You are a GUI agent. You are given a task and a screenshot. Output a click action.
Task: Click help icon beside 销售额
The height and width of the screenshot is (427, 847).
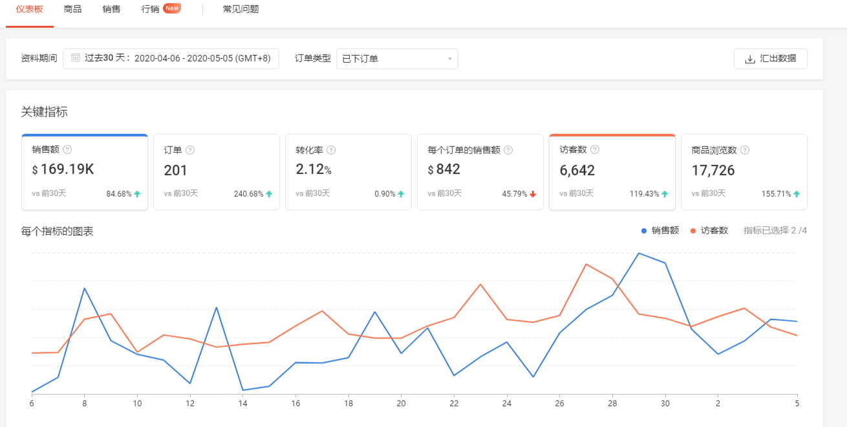(x=67, y=150)
